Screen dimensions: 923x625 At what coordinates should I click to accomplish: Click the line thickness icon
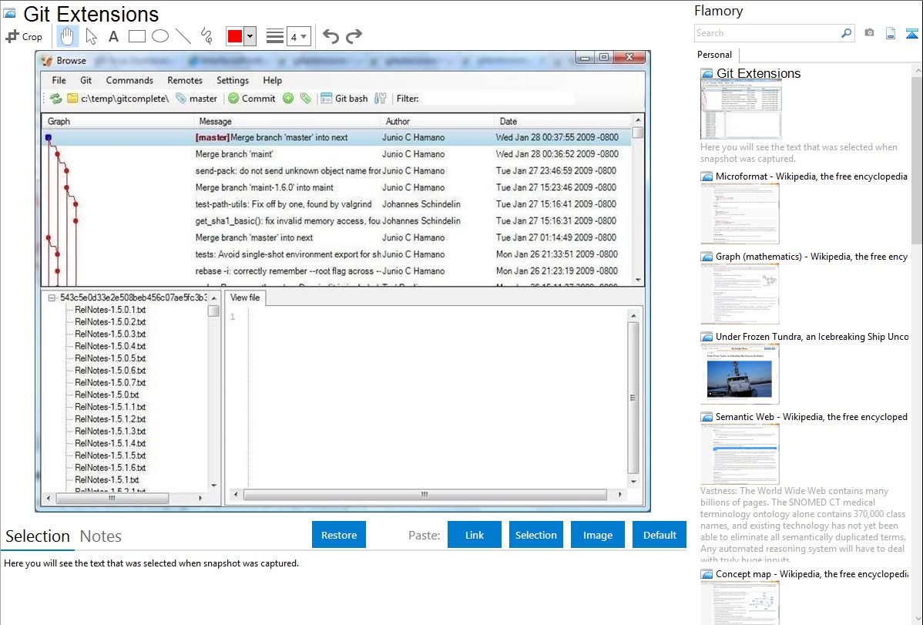[x=274, y=36]
